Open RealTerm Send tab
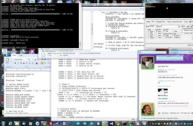Viewport: 193px width, 126px height. (169, 22)
